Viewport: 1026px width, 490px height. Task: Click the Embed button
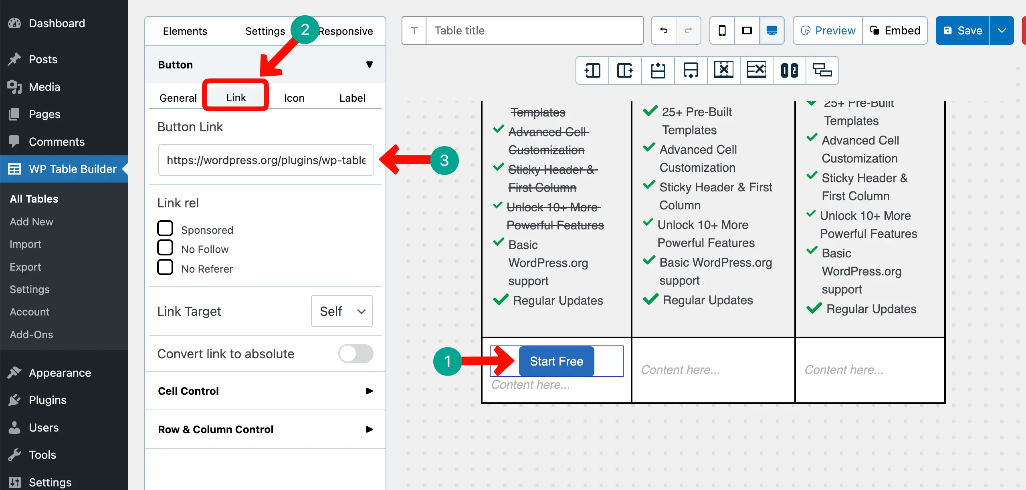[x=895, y=30]
